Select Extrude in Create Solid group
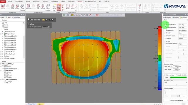This screenshot has width=188, height=105. [x=3, y=7]
